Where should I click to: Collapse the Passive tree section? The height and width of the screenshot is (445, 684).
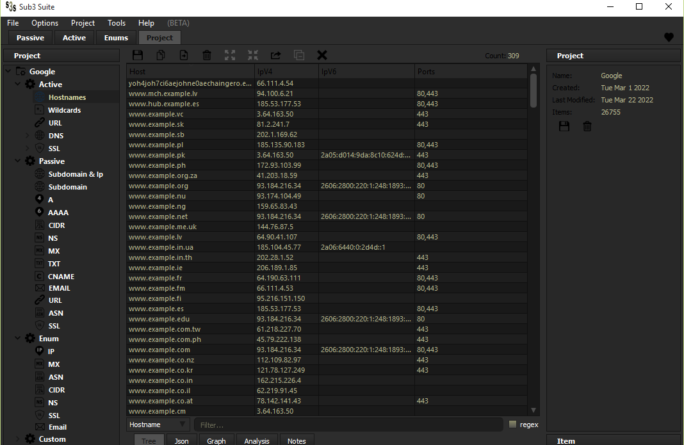(x=17, y=161)
